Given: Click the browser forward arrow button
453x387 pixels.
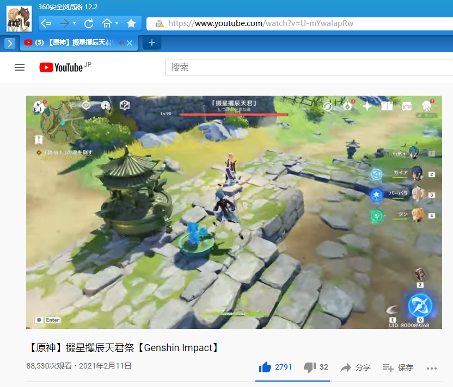Looking at the screenshot, I should pos(64,23).
